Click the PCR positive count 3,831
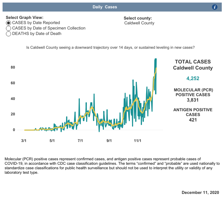This screenshot has height=200, width=224. click(193, 100)
